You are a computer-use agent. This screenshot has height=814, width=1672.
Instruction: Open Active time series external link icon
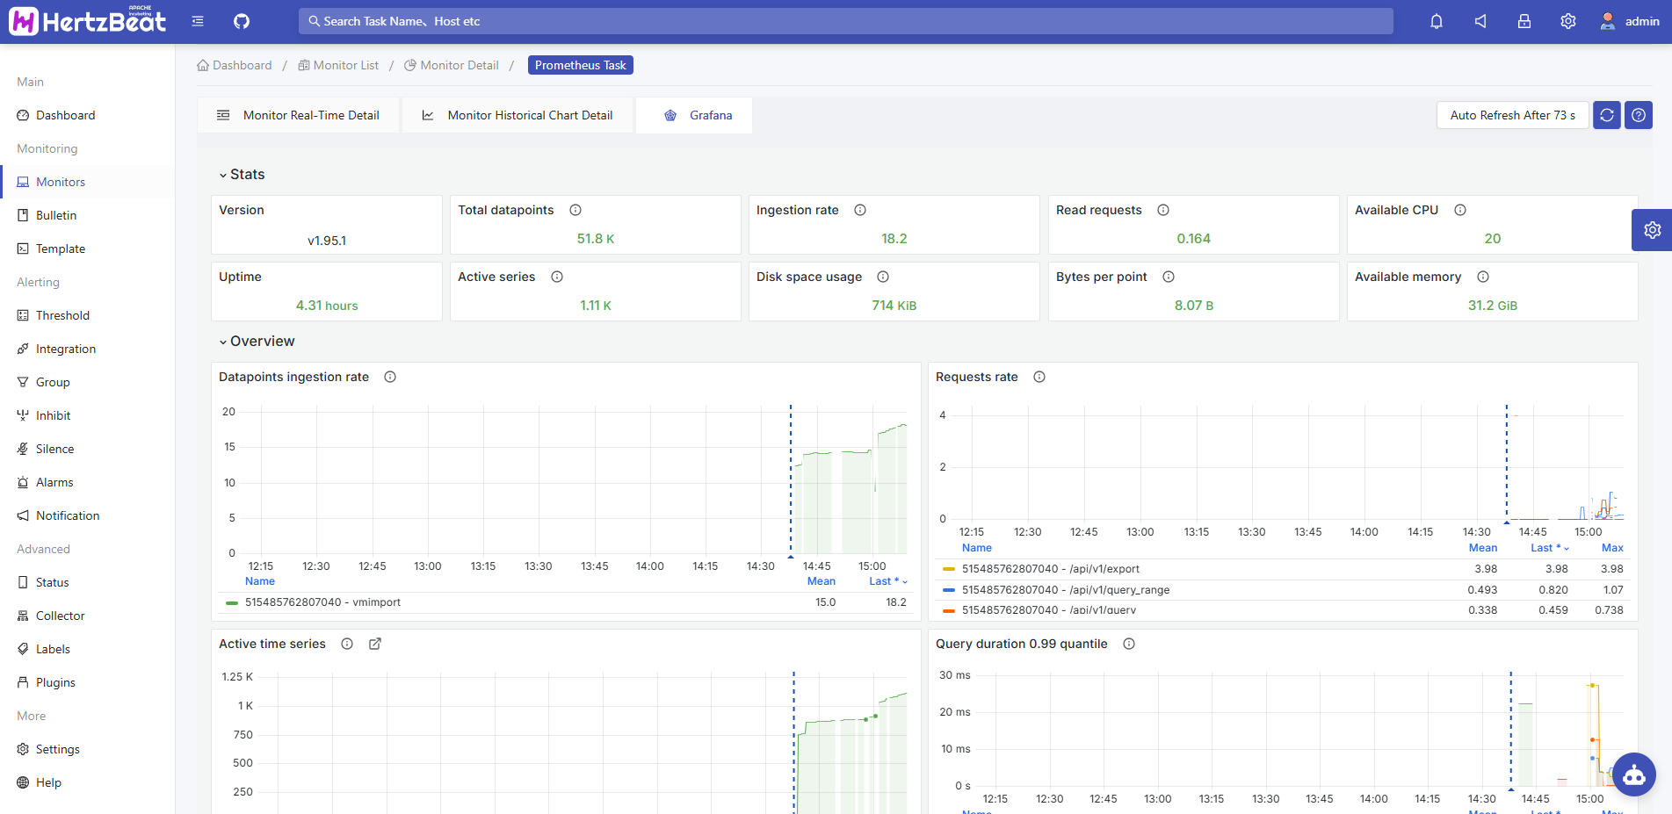(375, 644)
